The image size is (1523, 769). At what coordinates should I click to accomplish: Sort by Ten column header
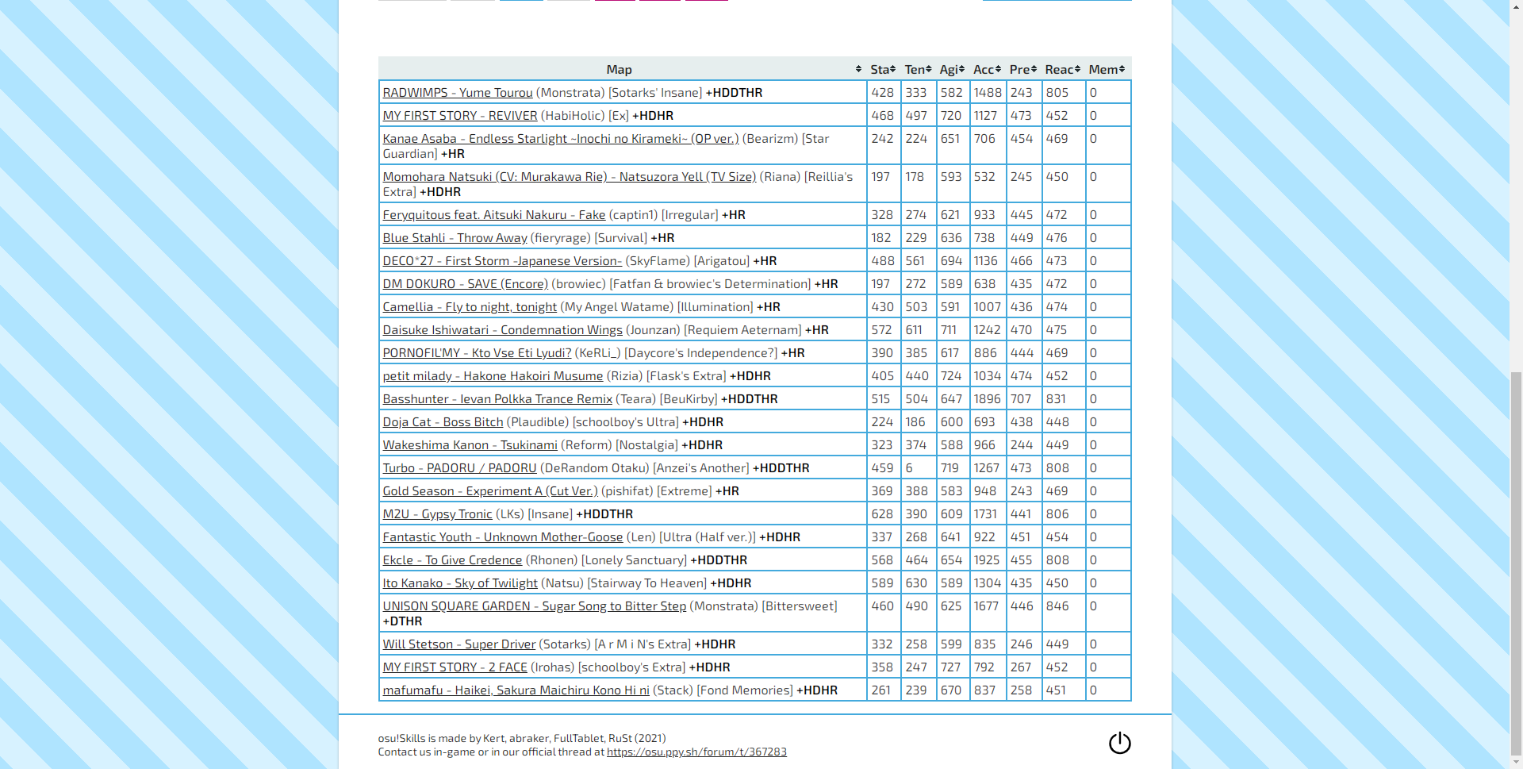(918, 70)
